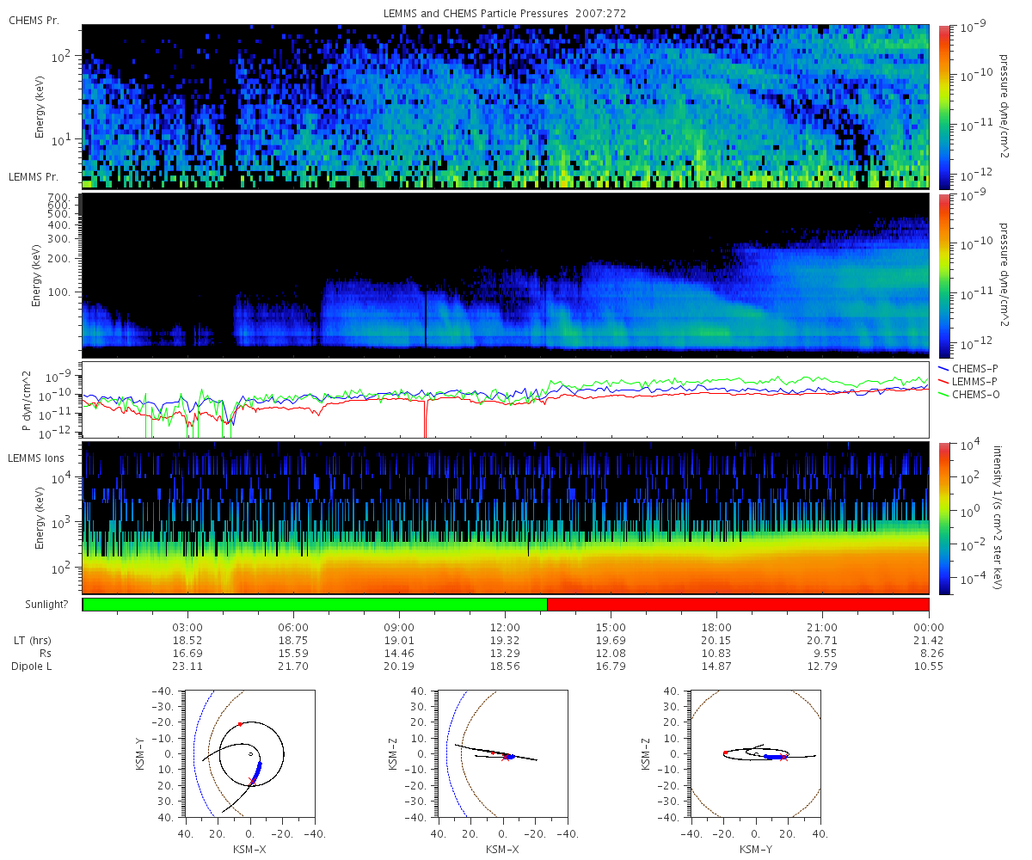Click the Rs value 8.26
Image resolution: width=1032 pixels, height=860 pixels.
[929, 654]
